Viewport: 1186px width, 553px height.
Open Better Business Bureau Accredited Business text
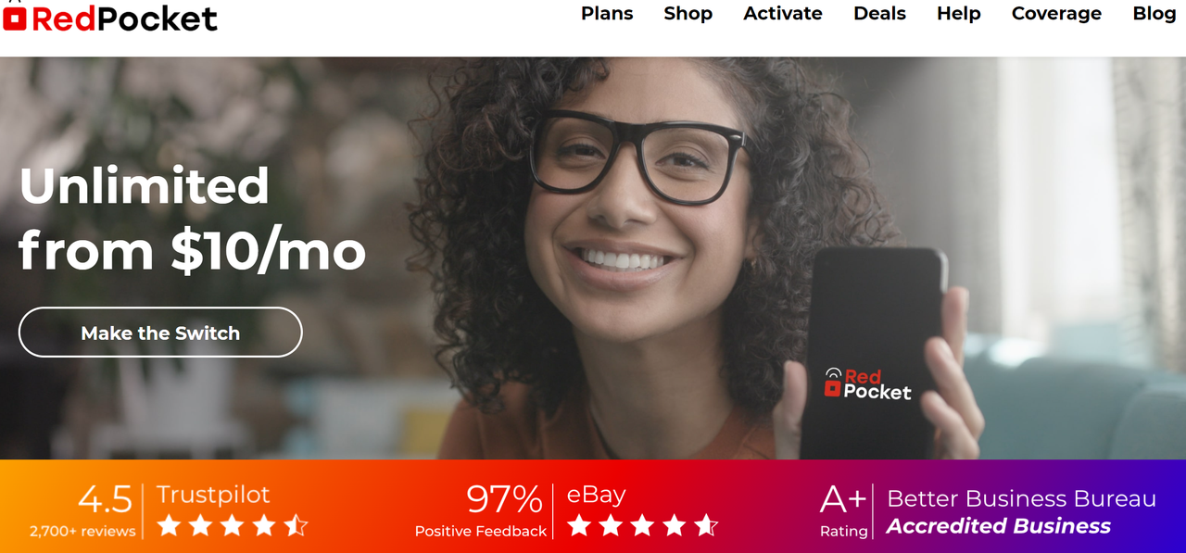[1021, 512]
